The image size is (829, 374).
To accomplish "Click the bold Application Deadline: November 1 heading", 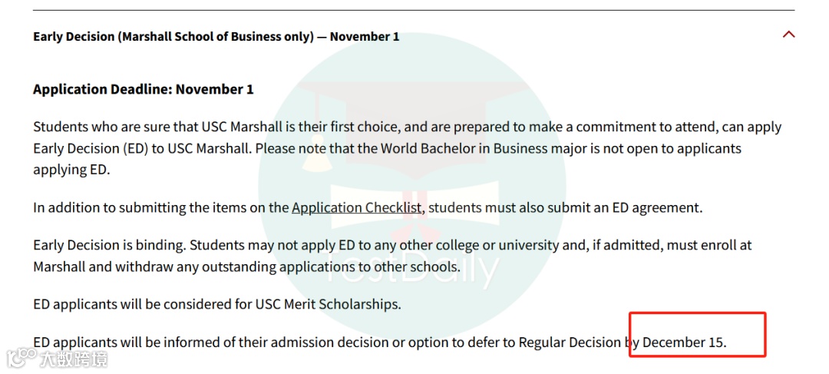I will (143, 90).
